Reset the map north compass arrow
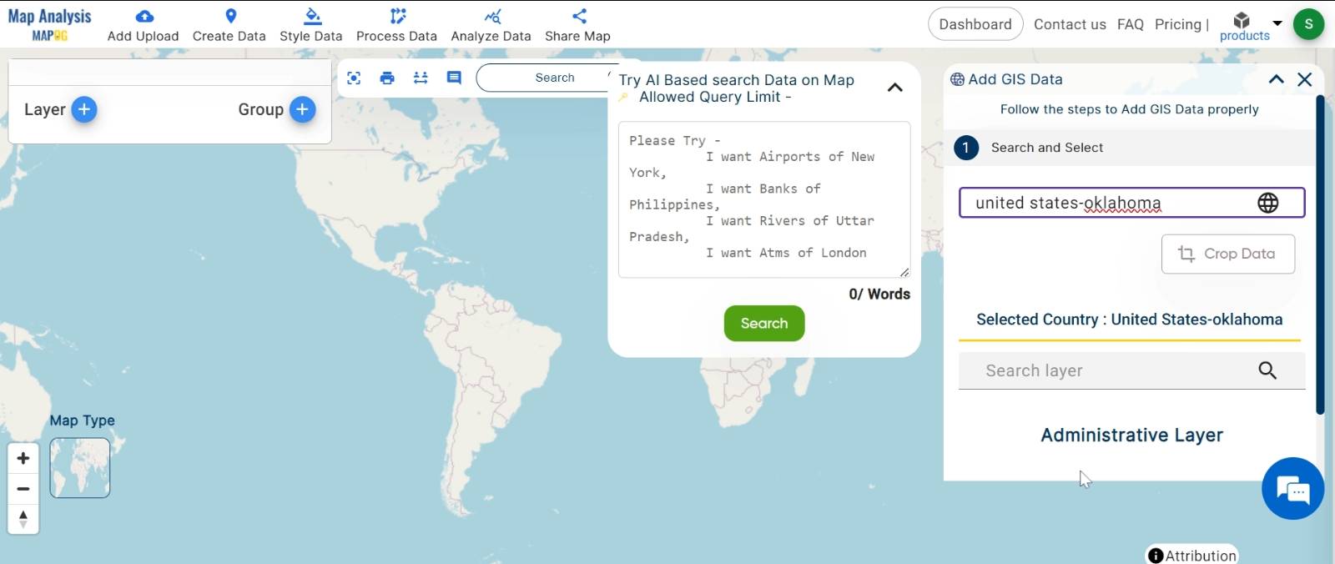The height and width of the screenshot is (564, 1335). (x=23, y=519)
